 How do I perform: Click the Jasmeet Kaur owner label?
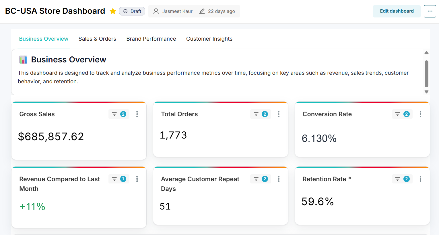[173, 11]
